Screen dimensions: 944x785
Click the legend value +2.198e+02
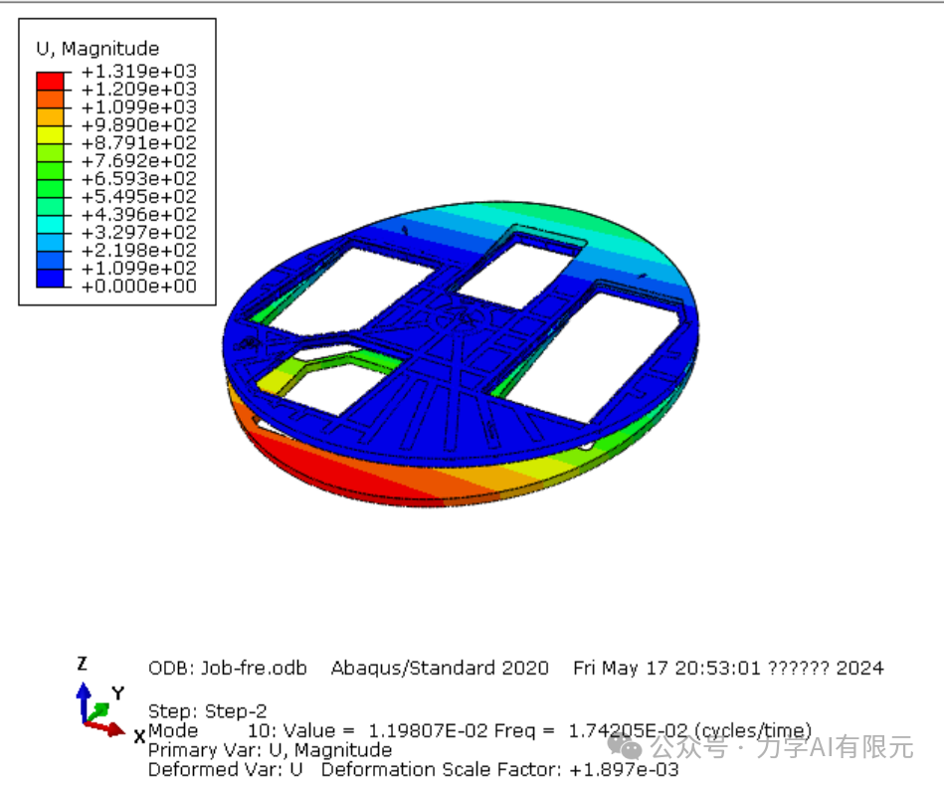tap(139, 251)
